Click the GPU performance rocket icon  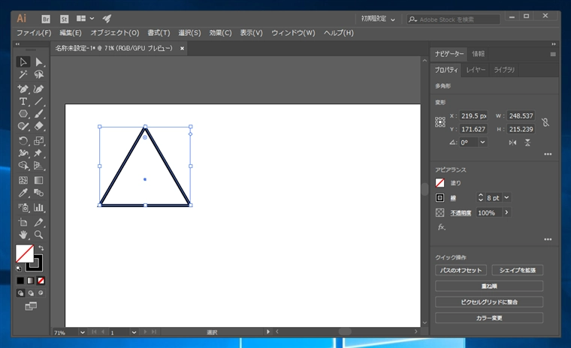107,19
